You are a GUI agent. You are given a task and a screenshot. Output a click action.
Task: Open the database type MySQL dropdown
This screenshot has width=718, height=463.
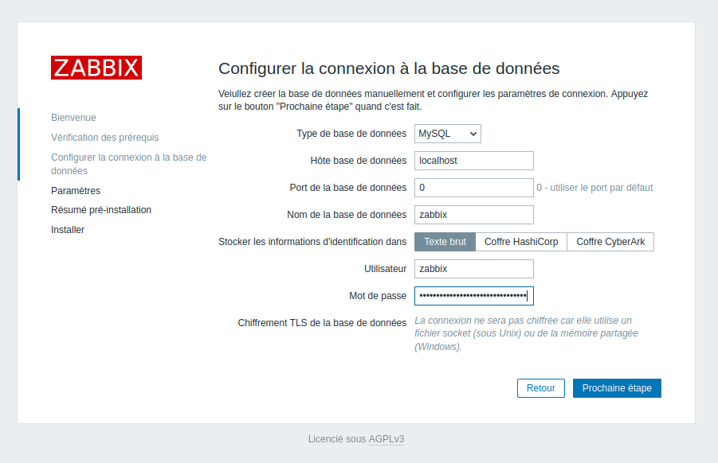pyautogui.click(x=447, y=134)
